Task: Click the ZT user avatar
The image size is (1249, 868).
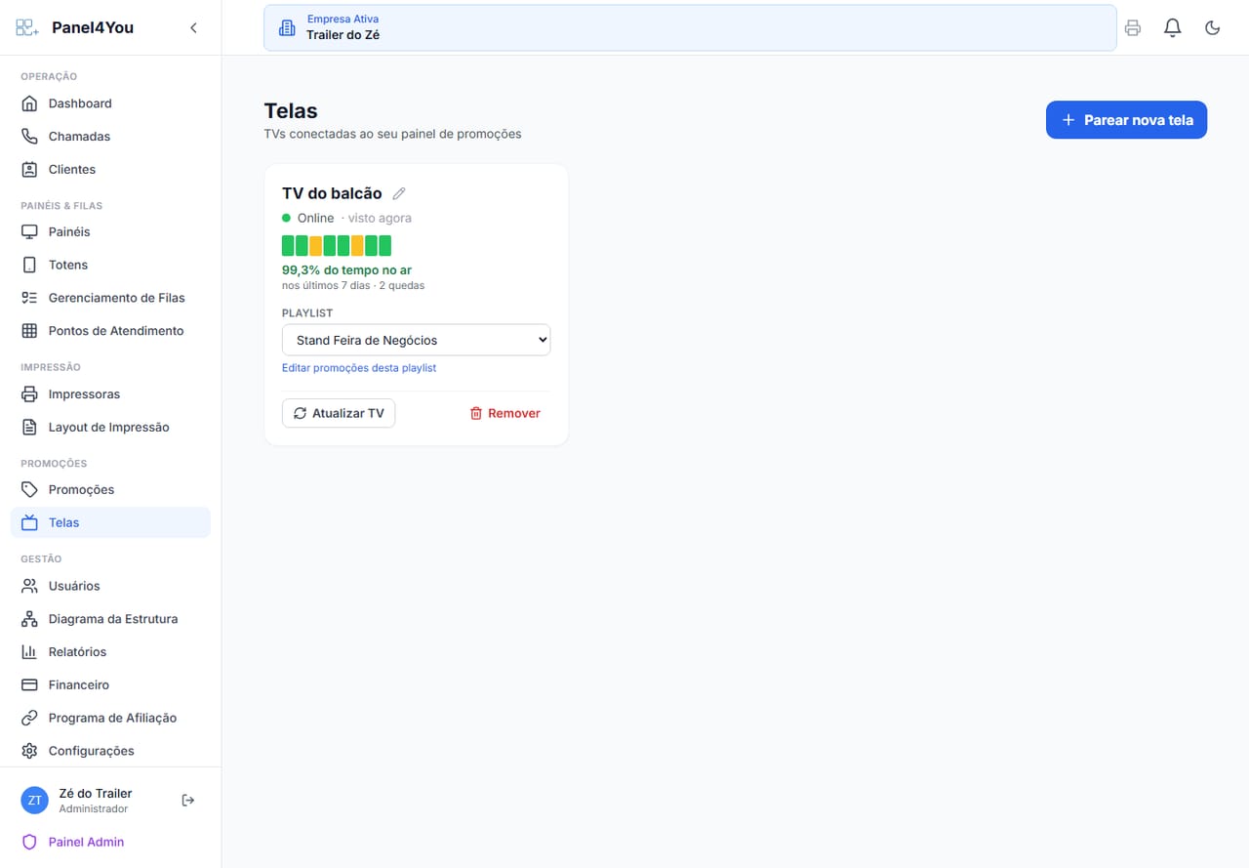Action: pyautogui.click(x=35, y=801)
